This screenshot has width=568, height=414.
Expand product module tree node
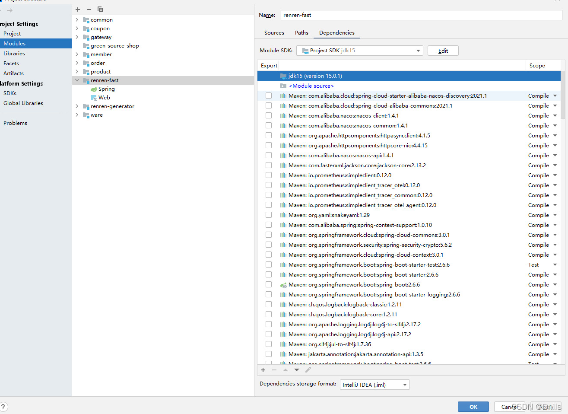[x=77, y=72]
